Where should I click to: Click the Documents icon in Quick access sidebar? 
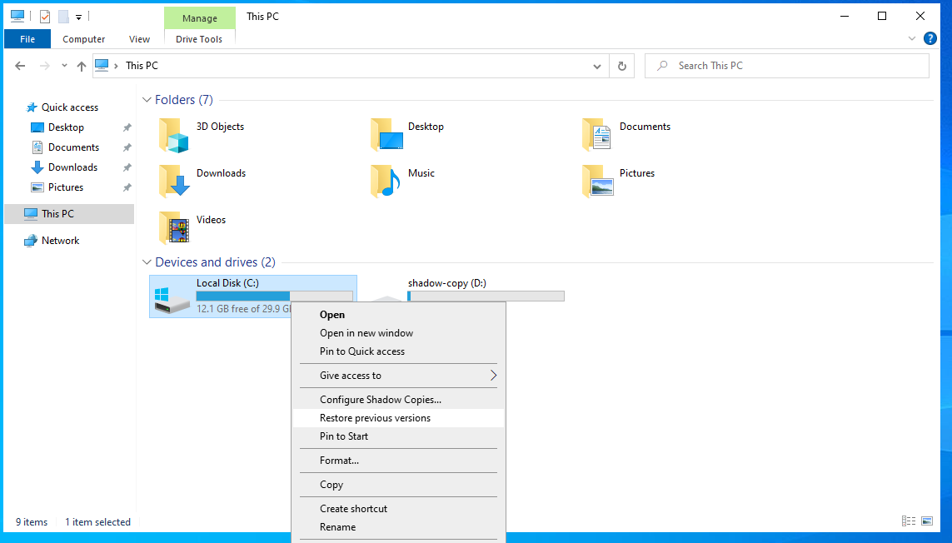coord(37,147)
